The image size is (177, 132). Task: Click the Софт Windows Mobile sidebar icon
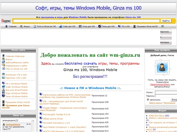(x=4, y=86)
